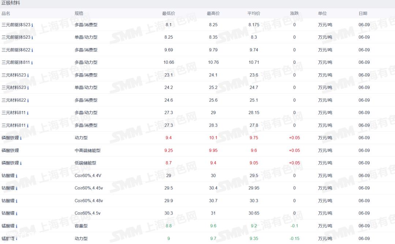Select lowest price 9.69 cell
This screenshot has width=395, height=244.
169,50
